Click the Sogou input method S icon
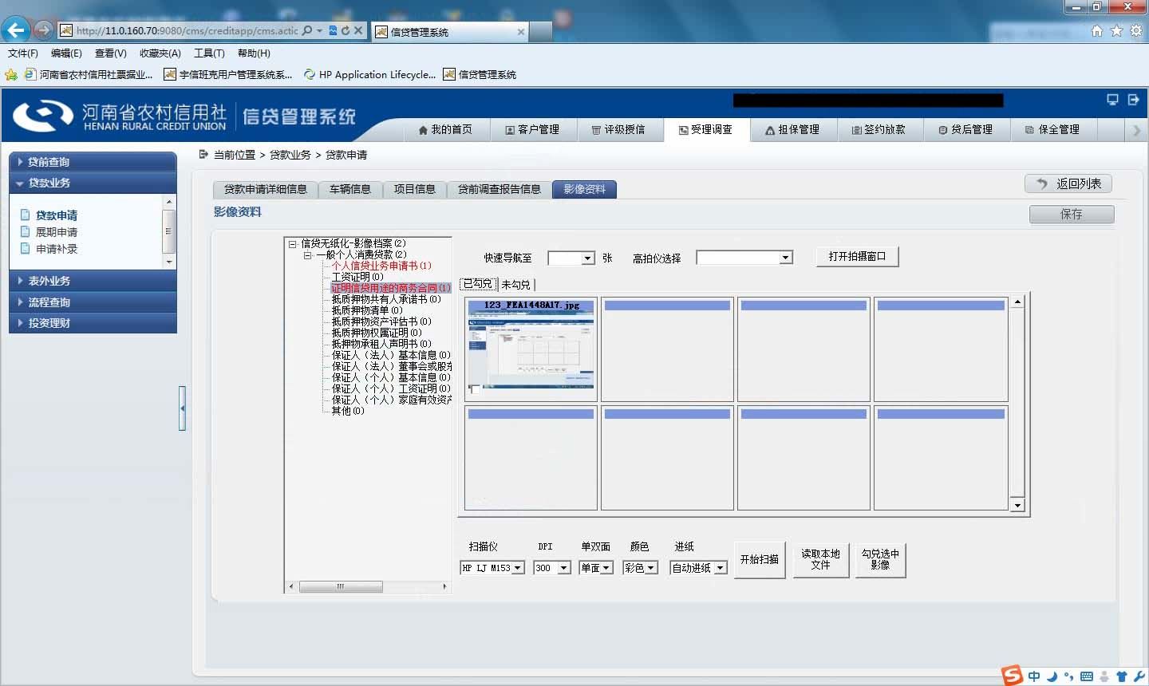This screenshot has height=686, width=1149. [x=1013, y=676]
